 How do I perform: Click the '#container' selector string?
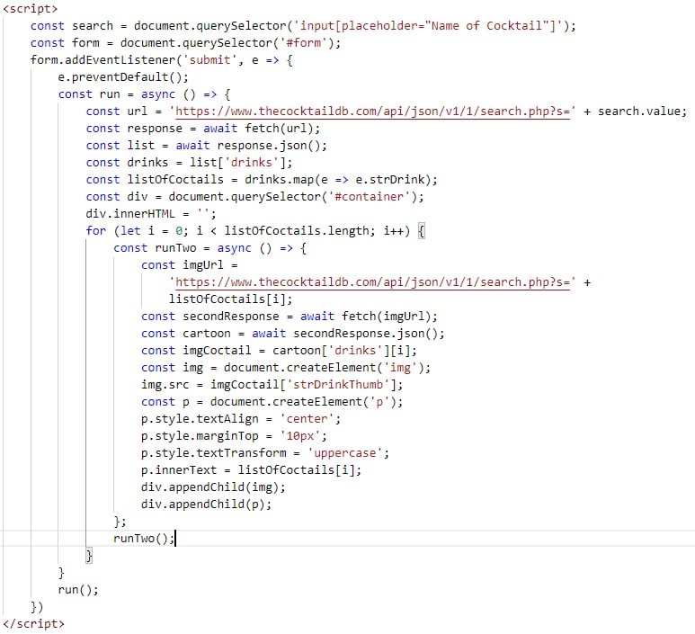[x=370, y=197]
